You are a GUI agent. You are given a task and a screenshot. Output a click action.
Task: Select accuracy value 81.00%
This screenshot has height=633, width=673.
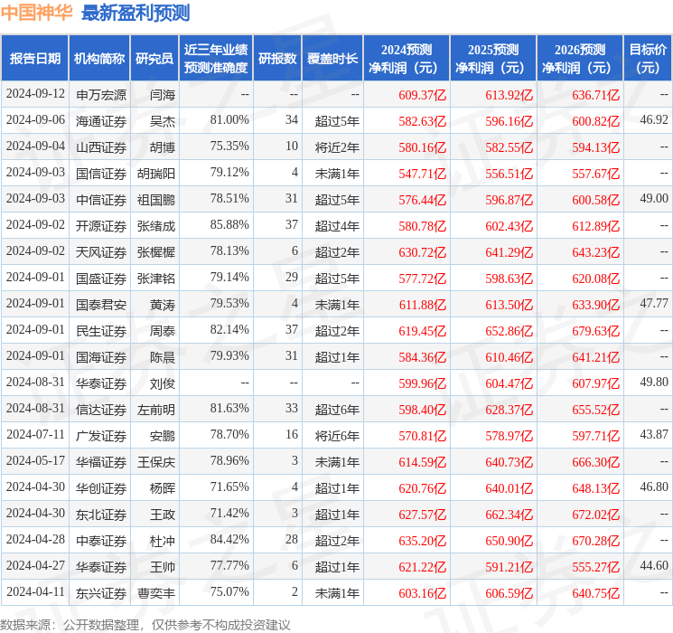(x=229, y=120)
